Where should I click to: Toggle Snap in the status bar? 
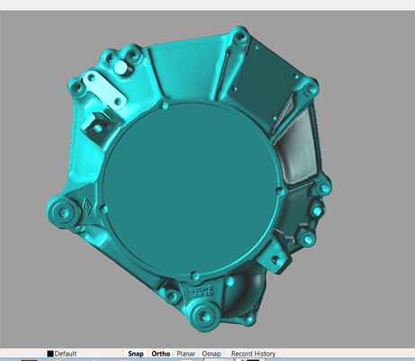[136, 354]
